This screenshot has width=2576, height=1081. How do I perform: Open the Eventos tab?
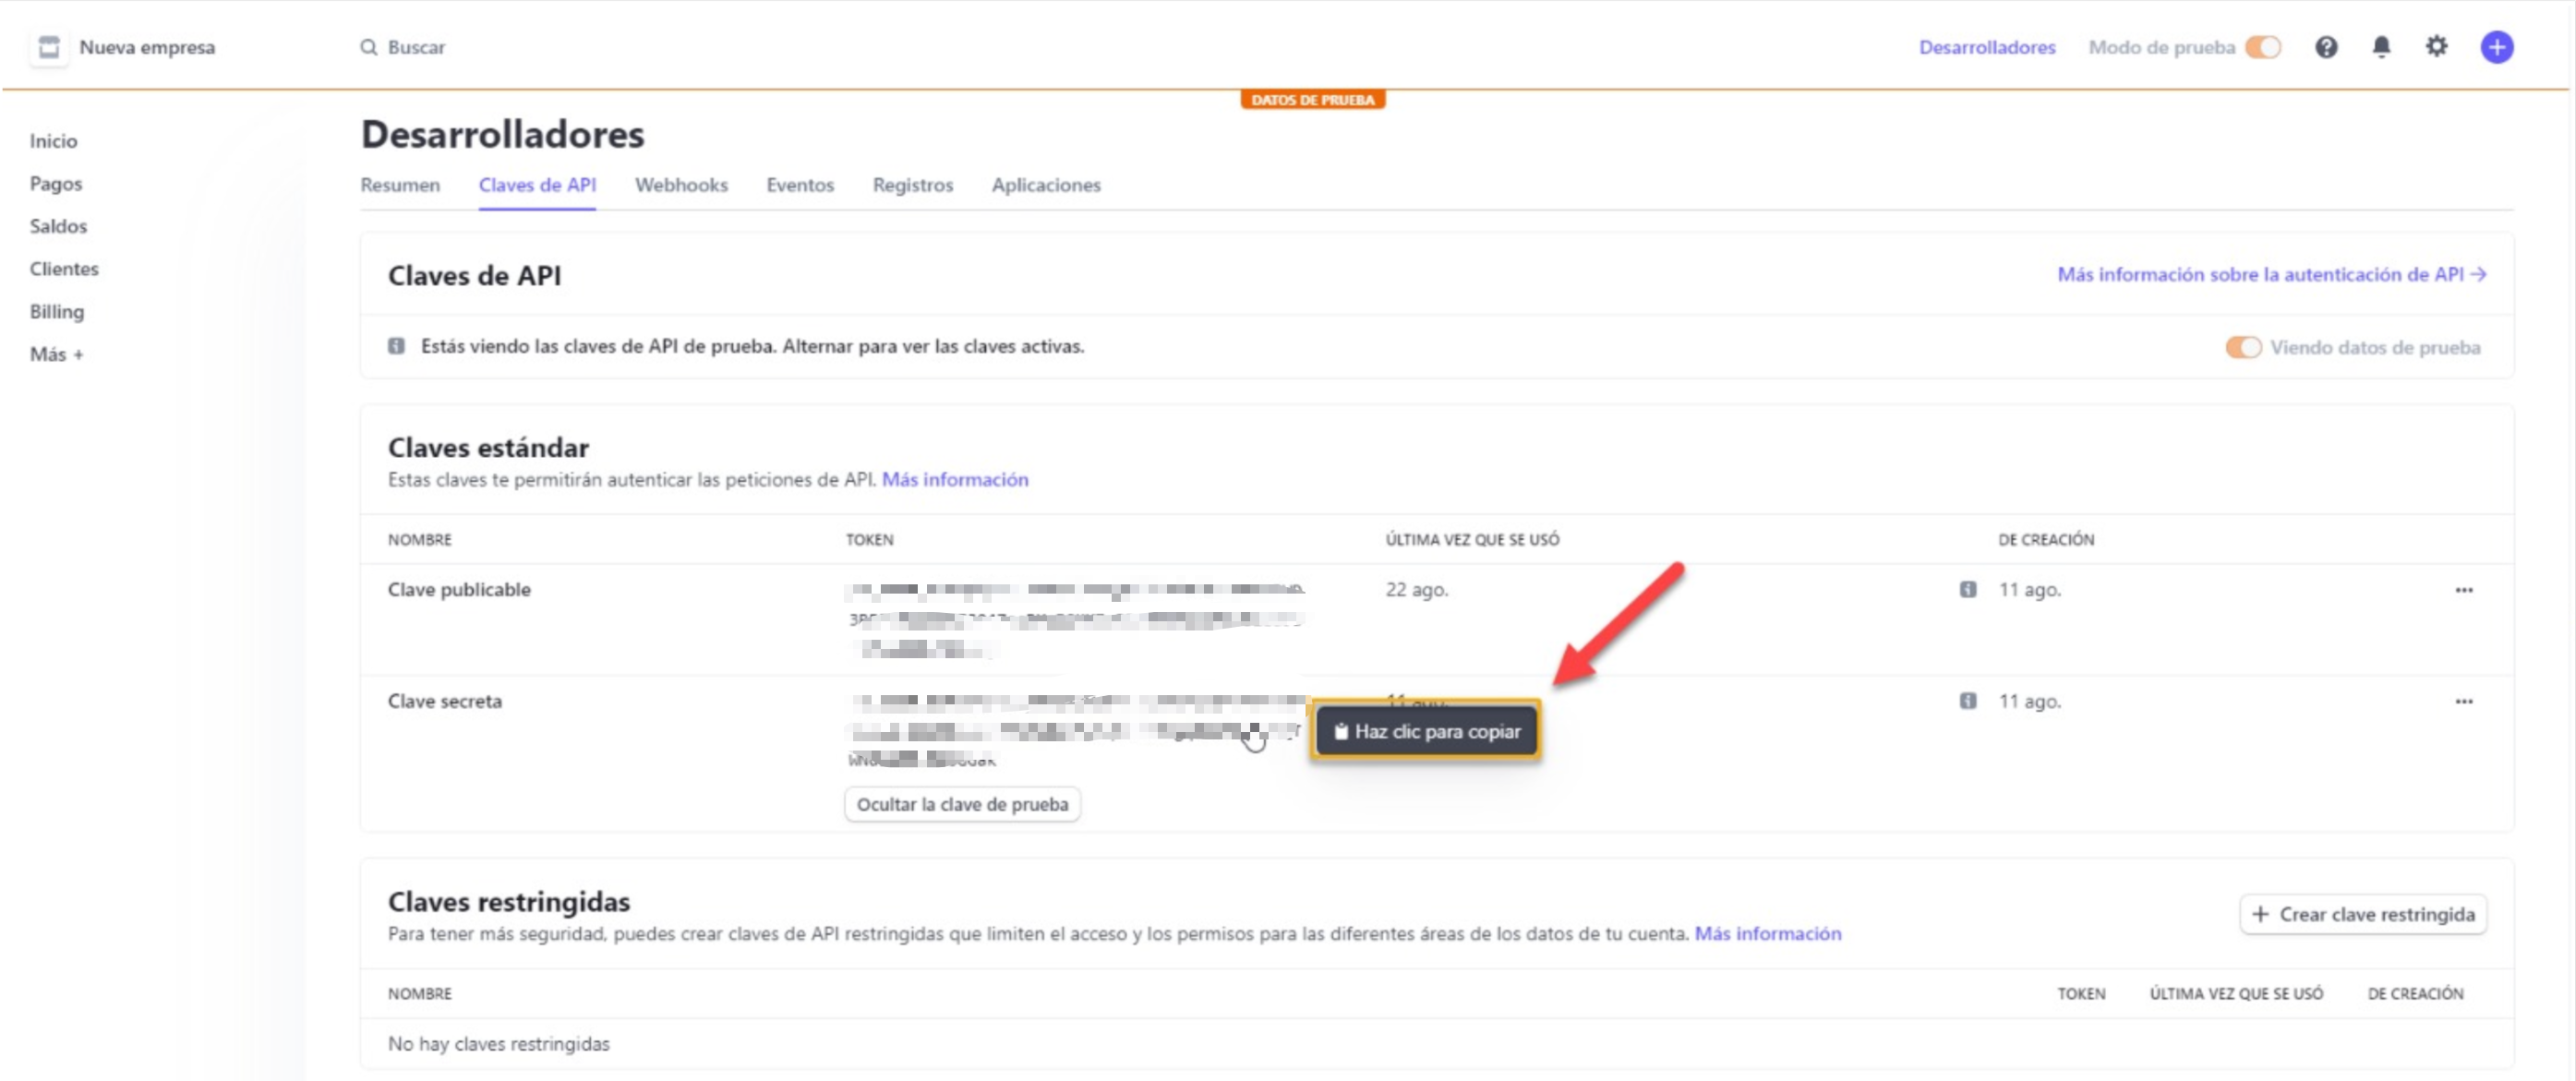[x=800, y=185]
